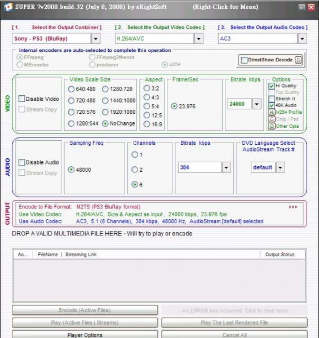Viewport: 319px width, 338px height.
Task: Open the video Bitrate kbps dropdown
Action: click(x=256, y=104)
